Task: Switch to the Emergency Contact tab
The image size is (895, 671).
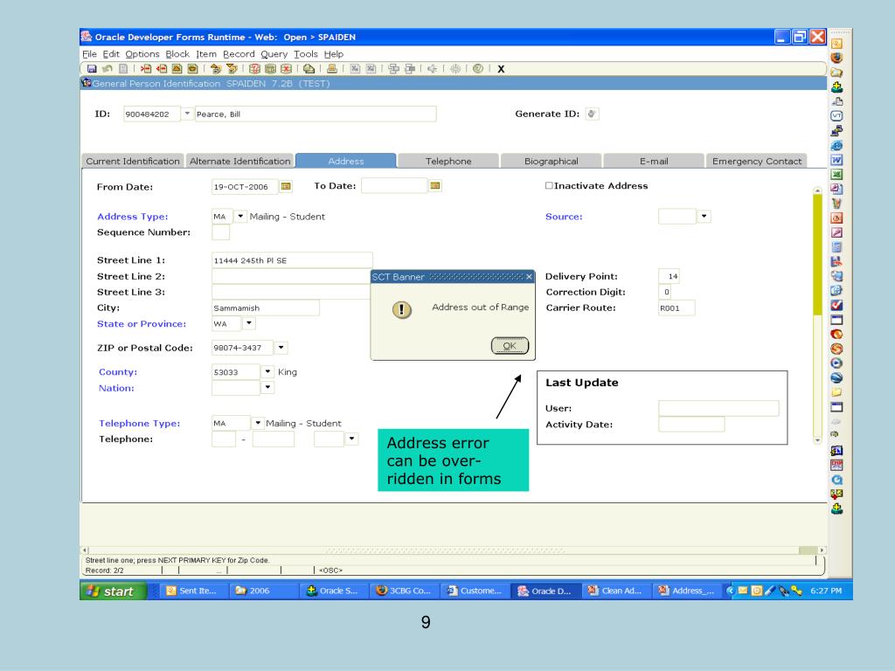Action: point(757,161)
